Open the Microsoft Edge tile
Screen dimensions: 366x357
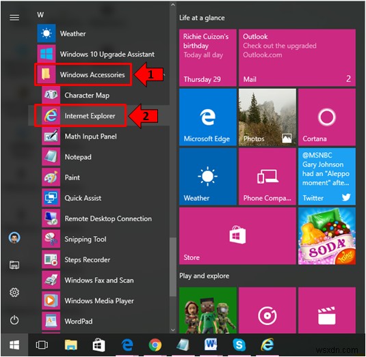click(x=208, y=117)
